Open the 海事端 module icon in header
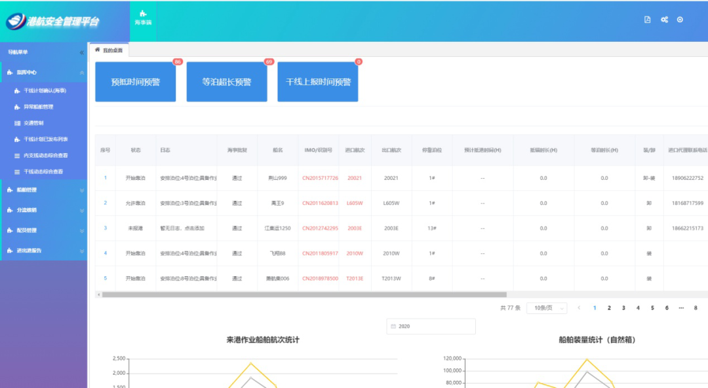 tap(143, 18)
